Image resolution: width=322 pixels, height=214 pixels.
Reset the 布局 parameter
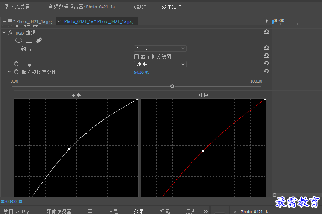point(266,63)
